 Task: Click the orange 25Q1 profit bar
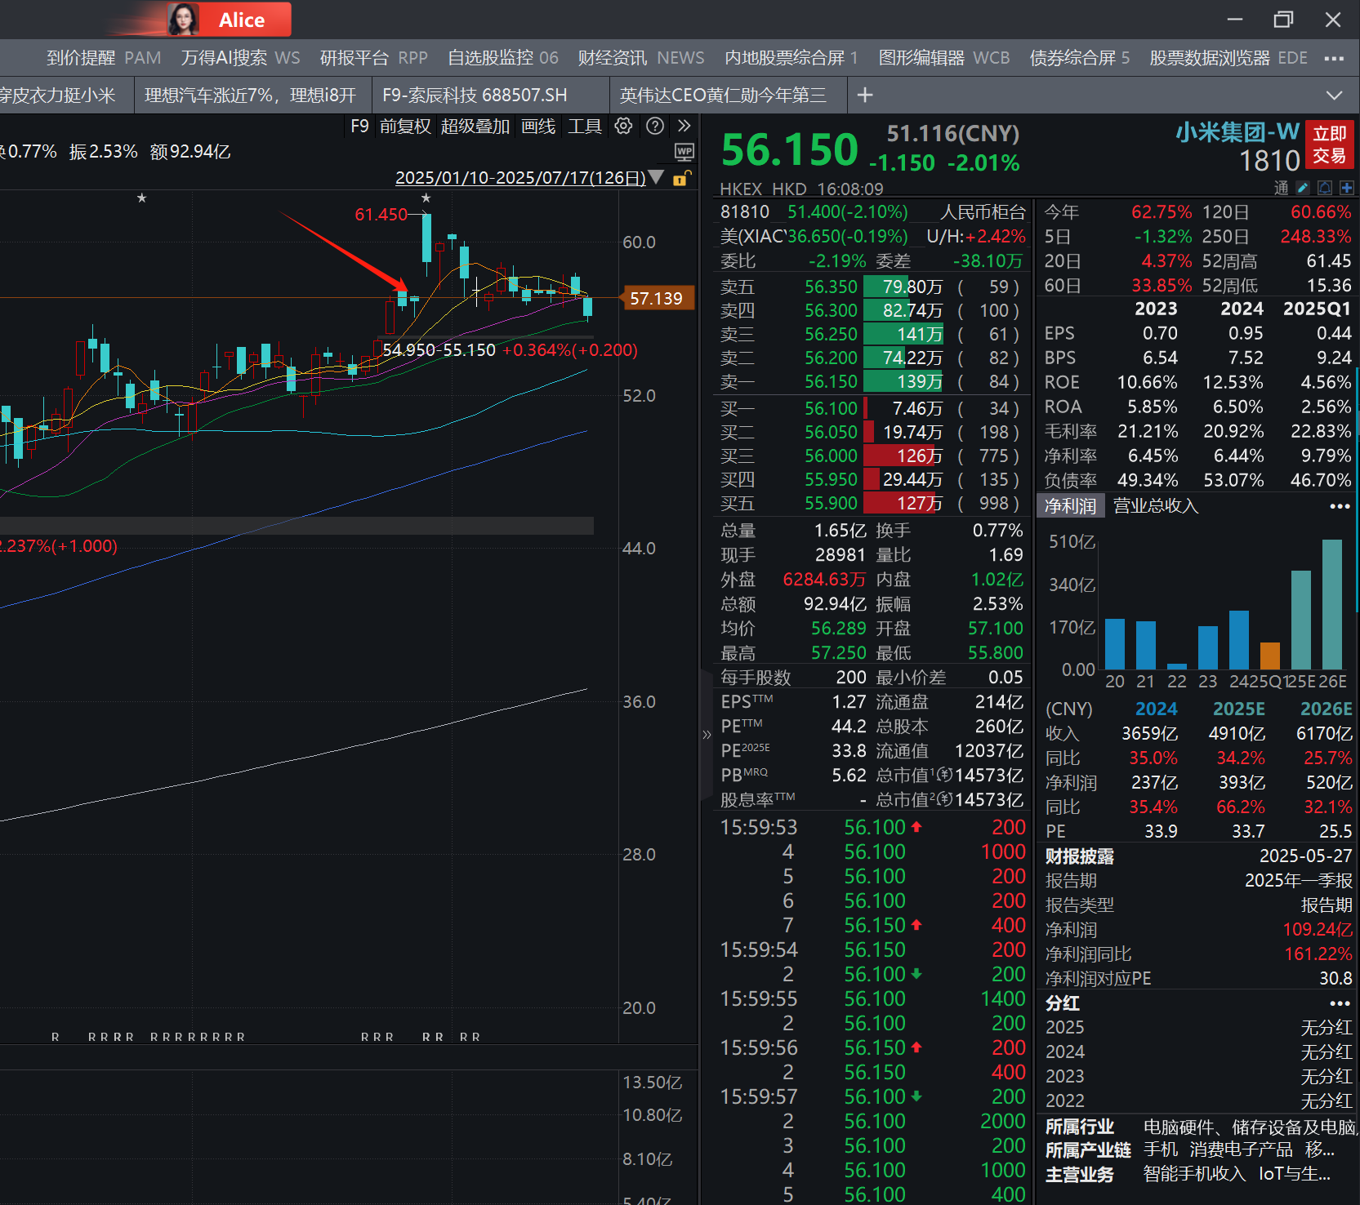pyautogui.click(x=1270, y=656)
